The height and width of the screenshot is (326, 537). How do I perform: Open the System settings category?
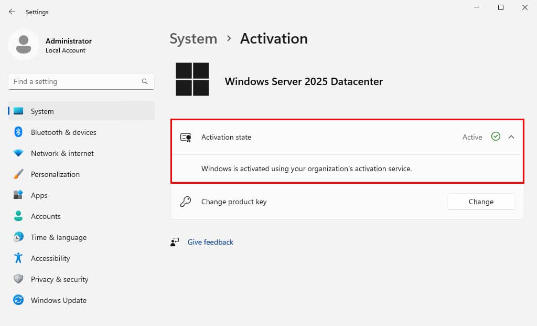tap(81, 111)
